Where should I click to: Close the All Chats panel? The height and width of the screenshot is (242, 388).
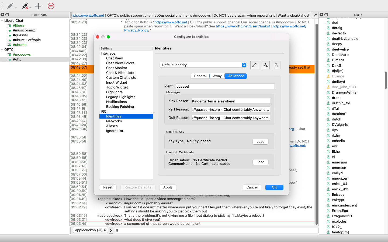(3, 15)
